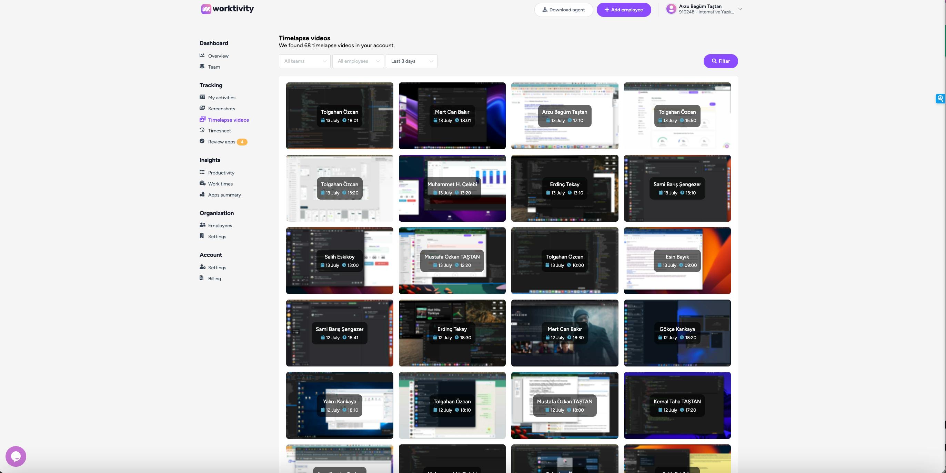Open Kemal Taha TAŞTAN 17:20 video
This screenshot has width=946, height=473.
(x=677, y=405)
